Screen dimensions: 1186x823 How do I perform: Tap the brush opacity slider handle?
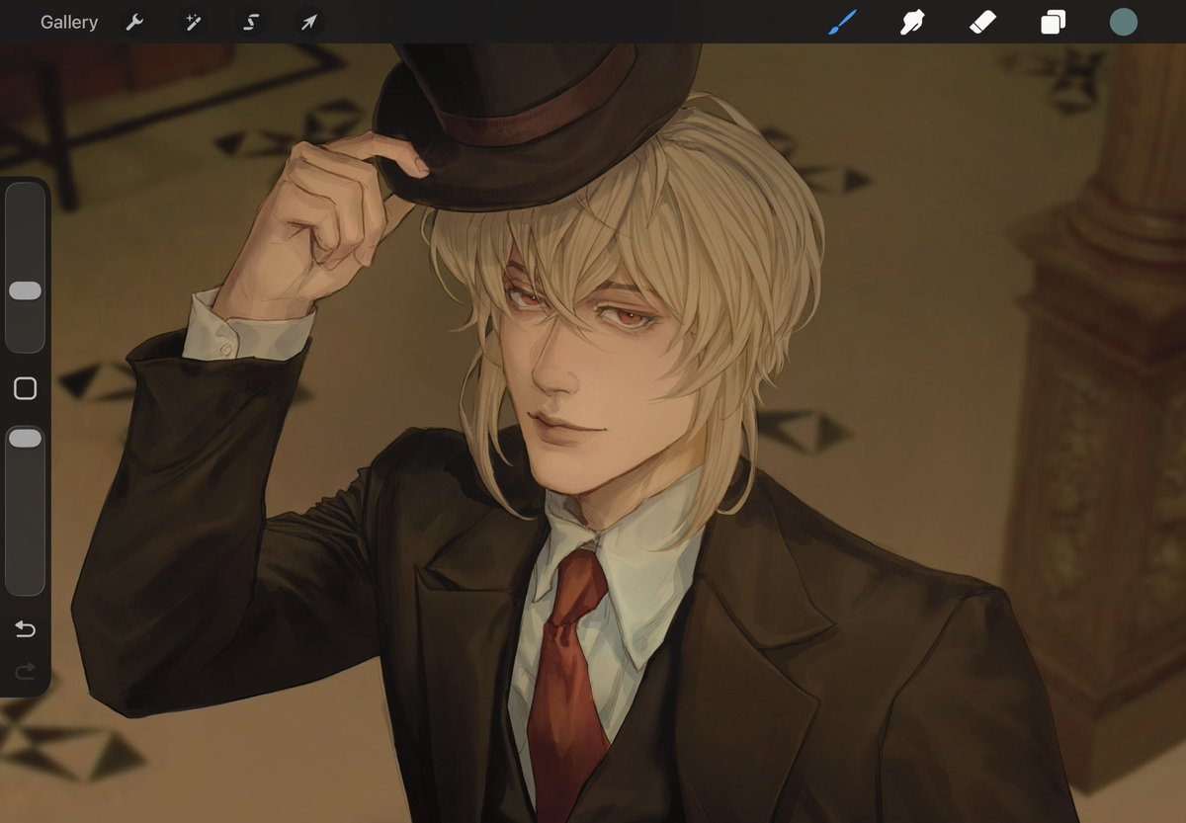tap(26, 438)
